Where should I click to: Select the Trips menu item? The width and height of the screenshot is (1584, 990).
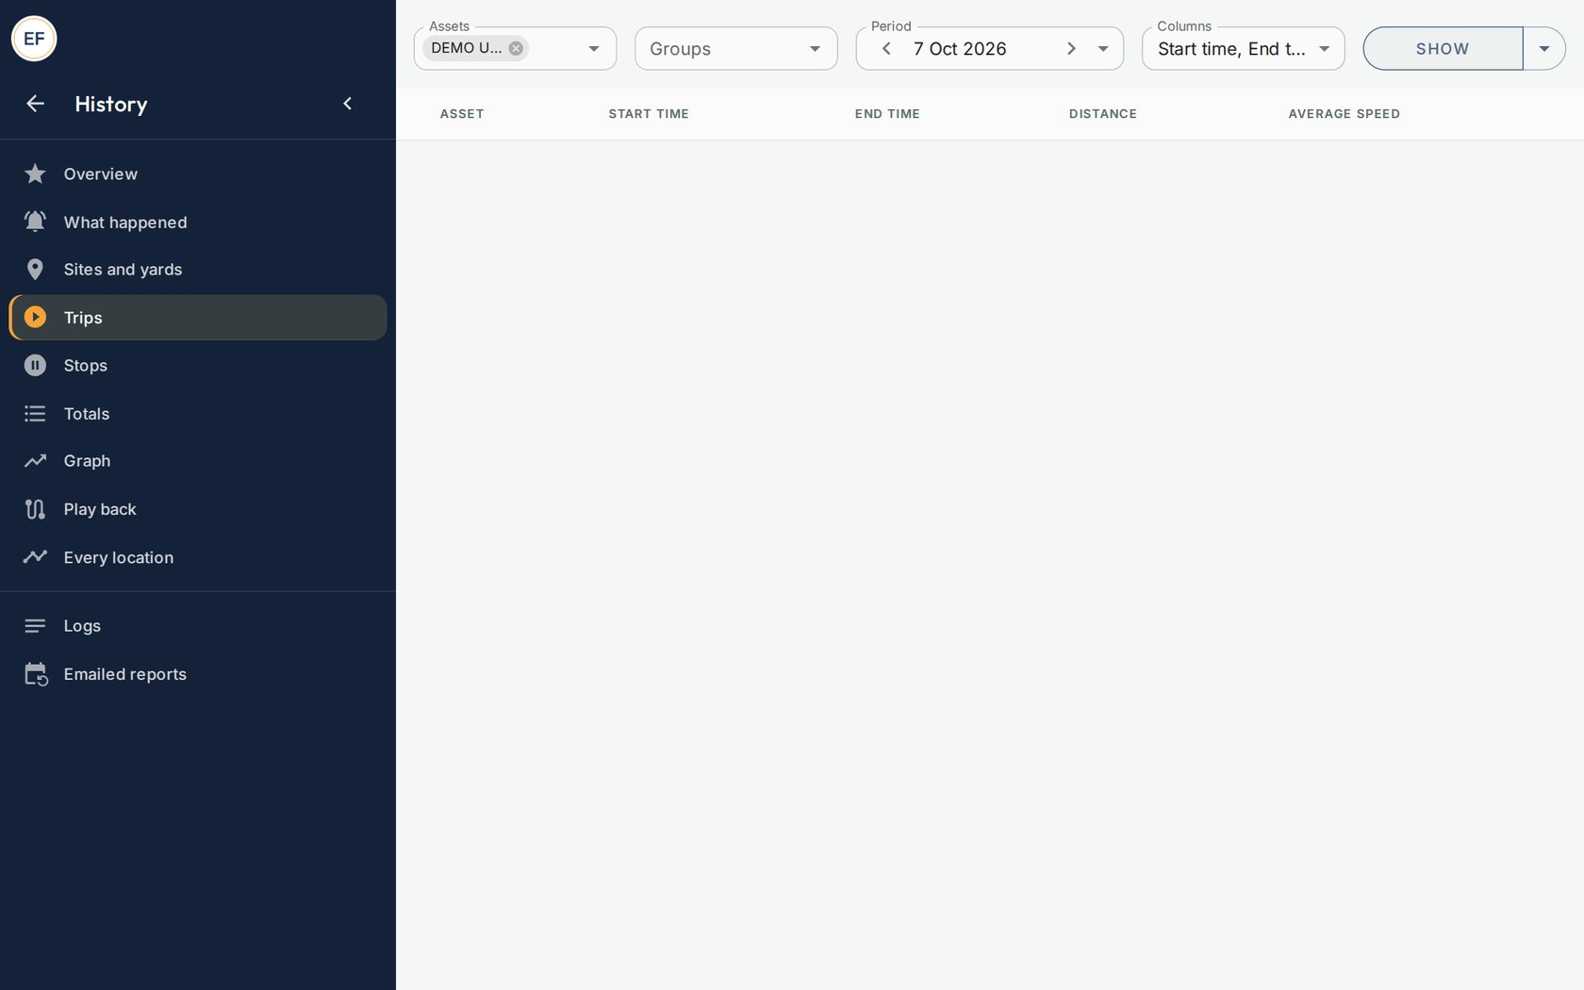(198, 318)
